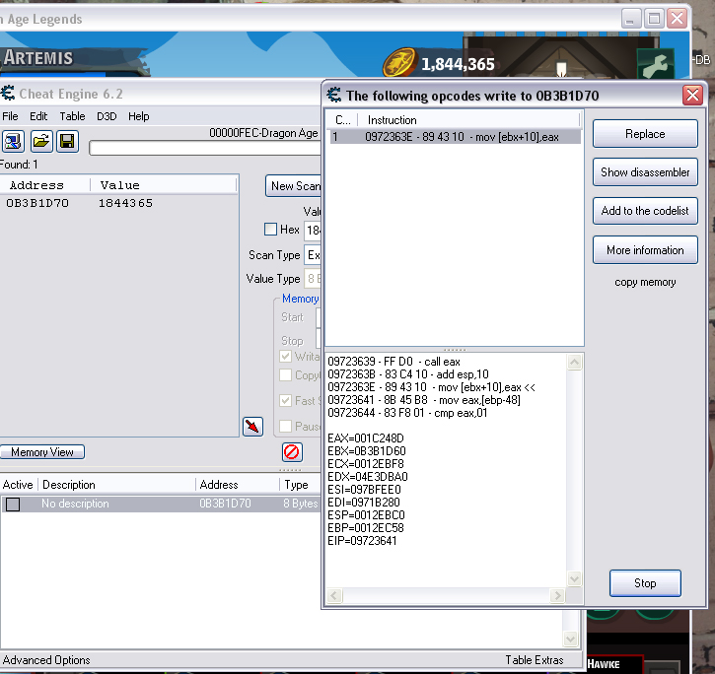Screen dimensions: 715x674
Task: Click Active column header
Action: coord(18,485)
